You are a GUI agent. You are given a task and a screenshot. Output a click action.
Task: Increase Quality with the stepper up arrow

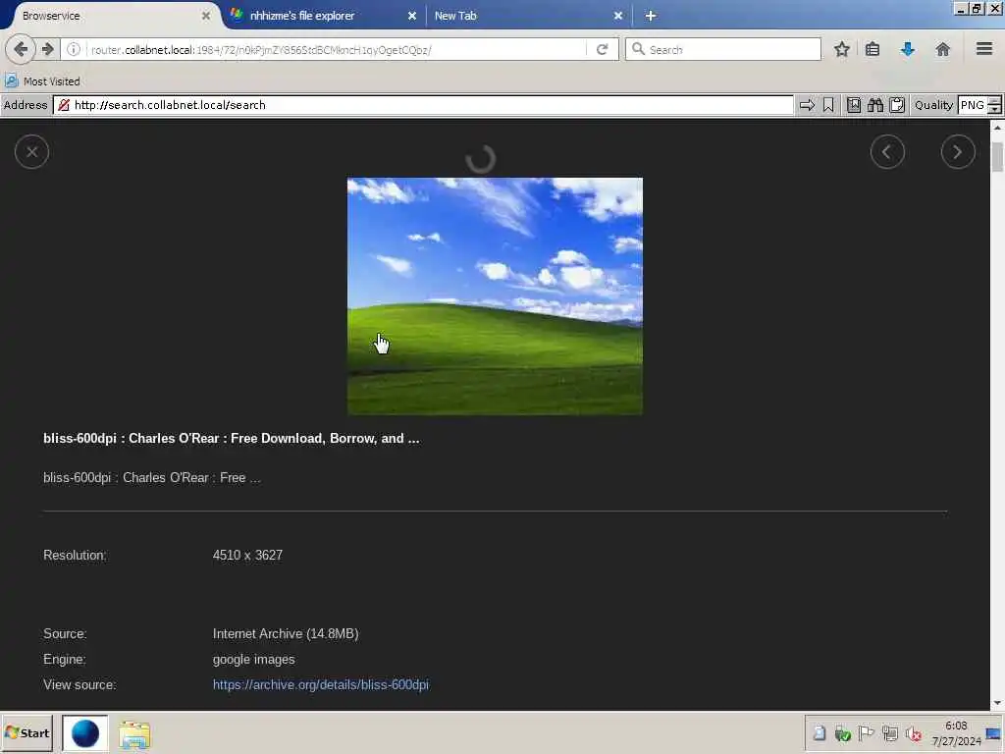tap(994, 101)
